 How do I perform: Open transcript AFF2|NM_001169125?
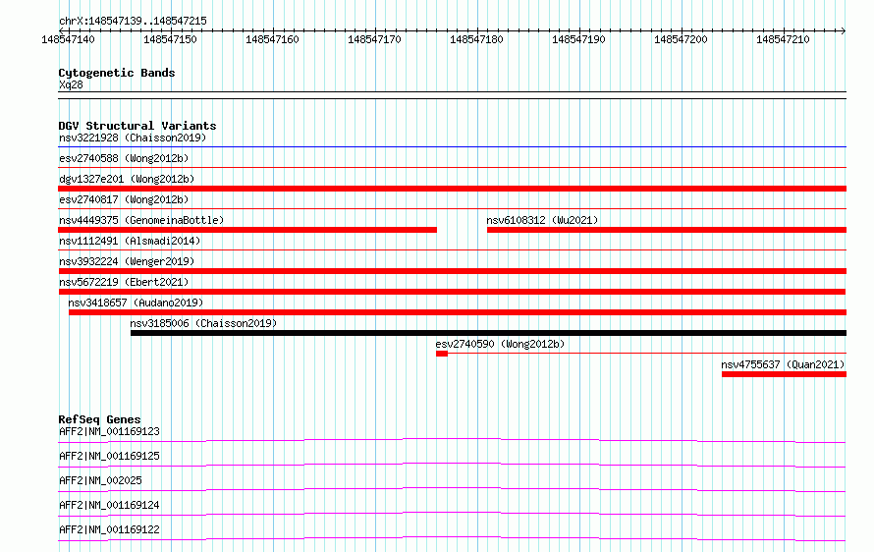(x=109, y=456)
